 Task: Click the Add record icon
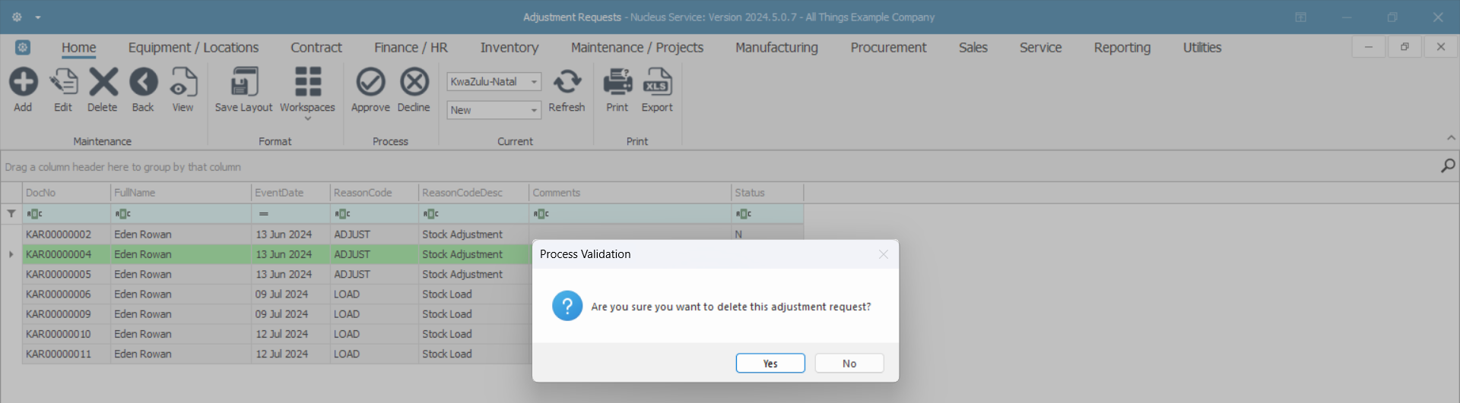click(x=23, y=82)
